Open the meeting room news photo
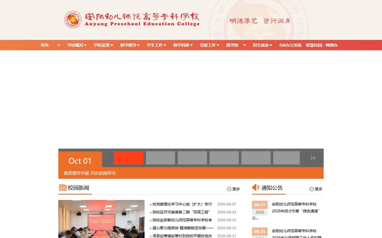 pyautogui.click(x=101, y=219)
